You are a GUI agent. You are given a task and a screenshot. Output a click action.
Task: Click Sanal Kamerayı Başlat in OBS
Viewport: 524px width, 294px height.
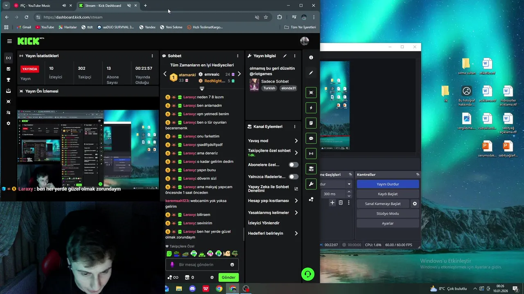[x=383, y=204]
